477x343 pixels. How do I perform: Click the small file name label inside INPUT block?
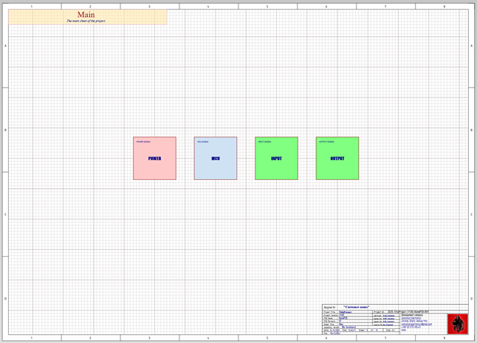coord(264,141)
